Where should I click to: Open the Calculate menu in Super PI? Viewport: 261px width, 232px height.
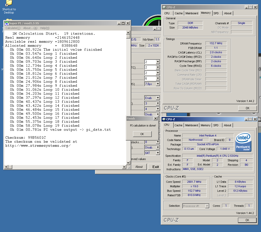tap(13, 28)
